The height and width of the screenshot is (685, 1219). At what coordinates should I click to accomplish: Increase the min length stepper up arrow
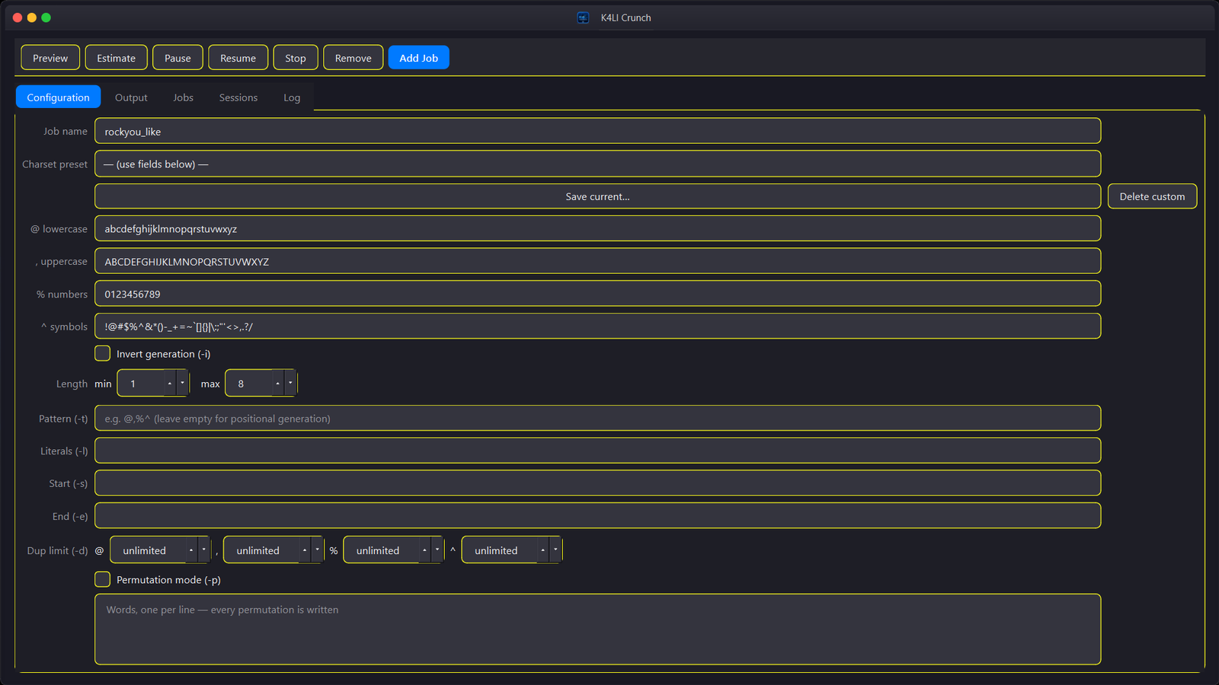(x=170, y=384)
